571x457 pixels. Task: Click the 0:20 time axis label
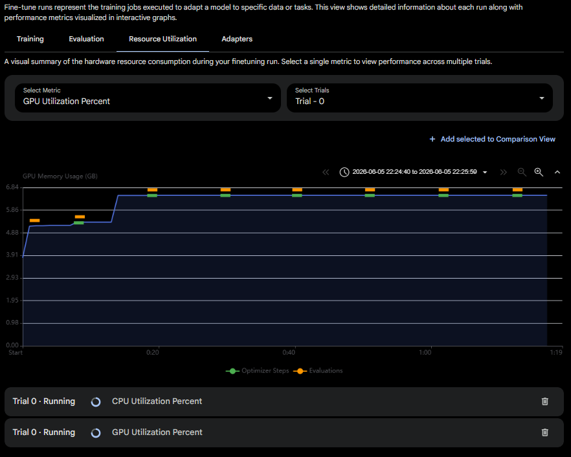153,352
